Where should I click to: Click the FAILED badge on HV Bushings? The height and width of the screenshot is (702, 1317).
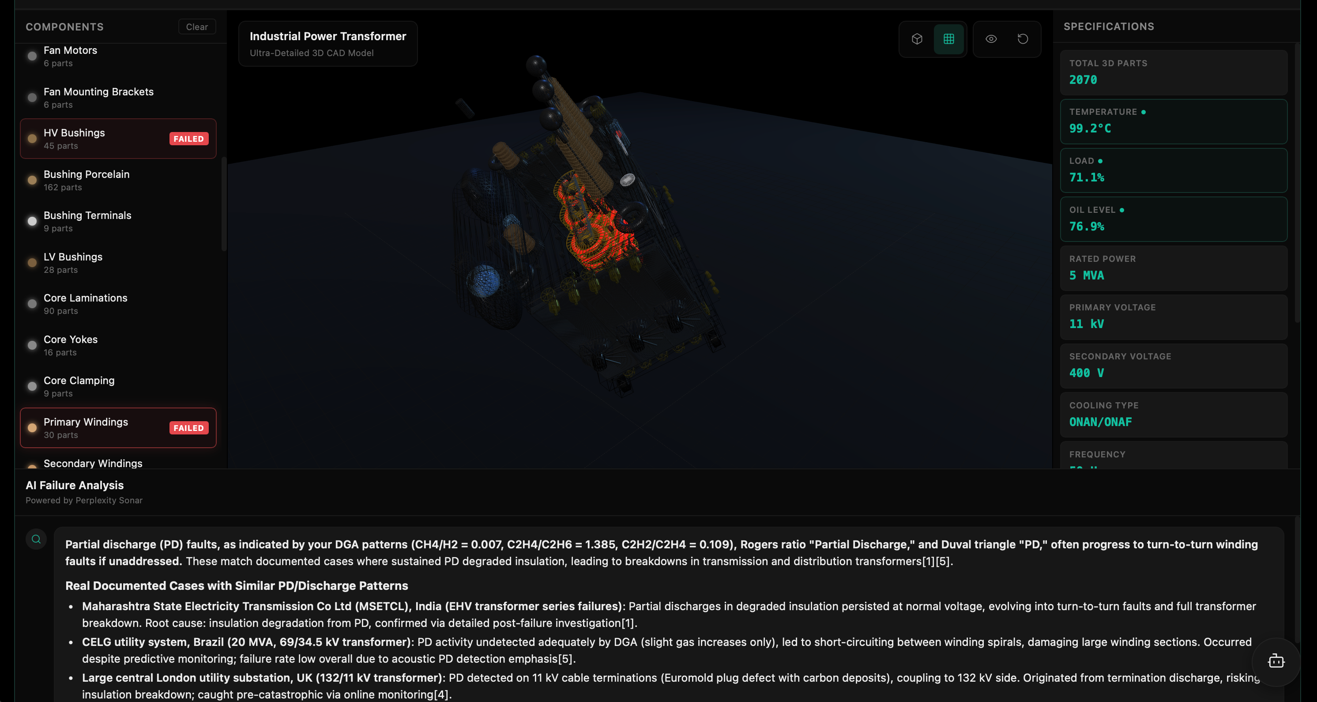(188, 139)
